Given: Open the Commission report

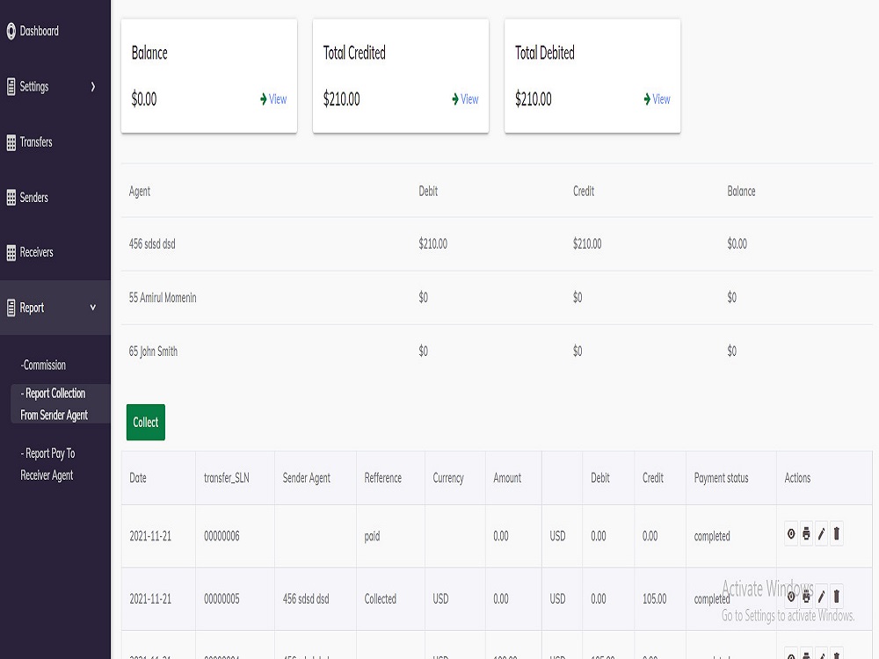Looking at the screenshot, I should pyautogui.click(x=43, y=366).
